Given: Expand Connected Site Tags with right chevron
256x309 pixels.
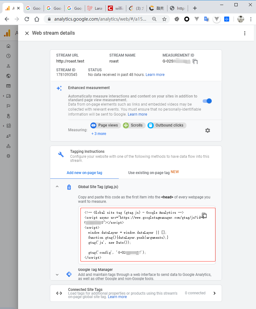Looking at the screenshot, I should [x=214, y=293].
